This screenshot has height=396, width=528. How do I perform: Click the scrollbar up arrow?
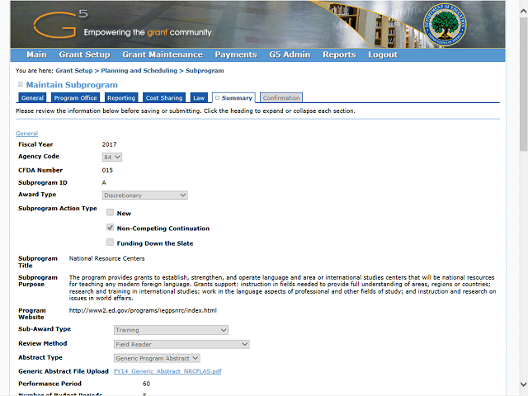523,11
